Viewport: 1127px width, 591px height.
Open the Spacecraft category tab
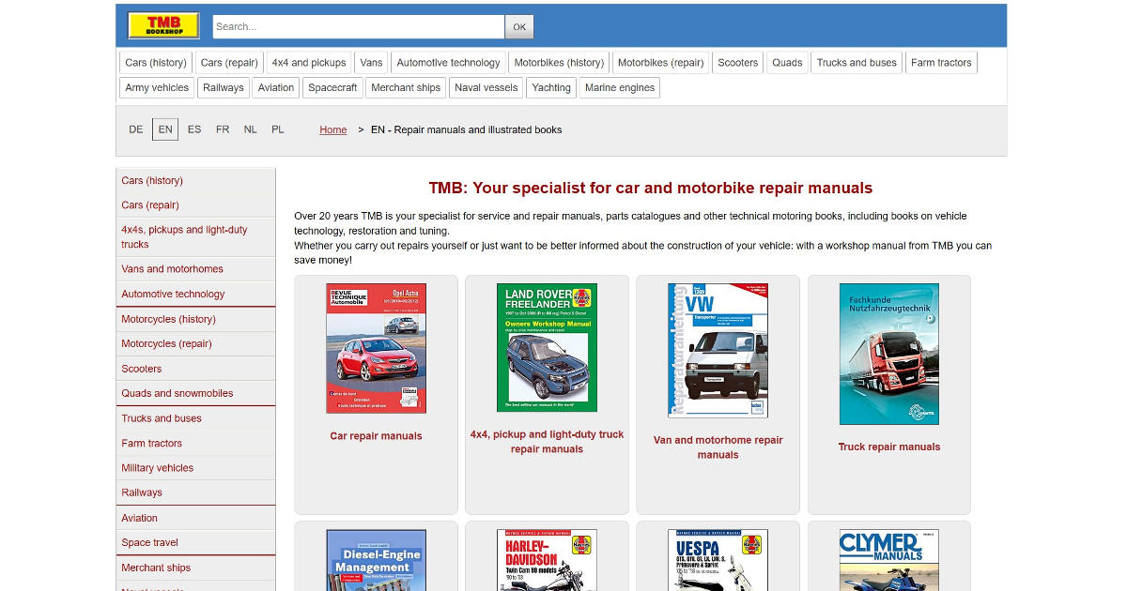(x=332, y=87)
